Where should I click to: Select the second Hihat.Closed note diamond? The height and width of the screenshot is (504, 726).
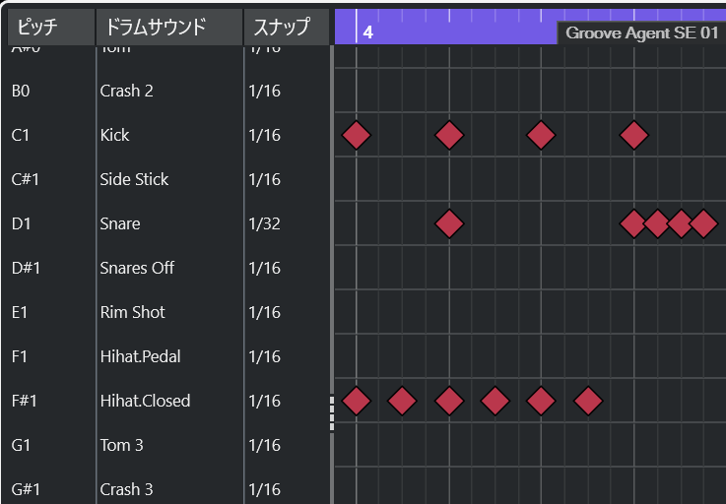point(402,401)
